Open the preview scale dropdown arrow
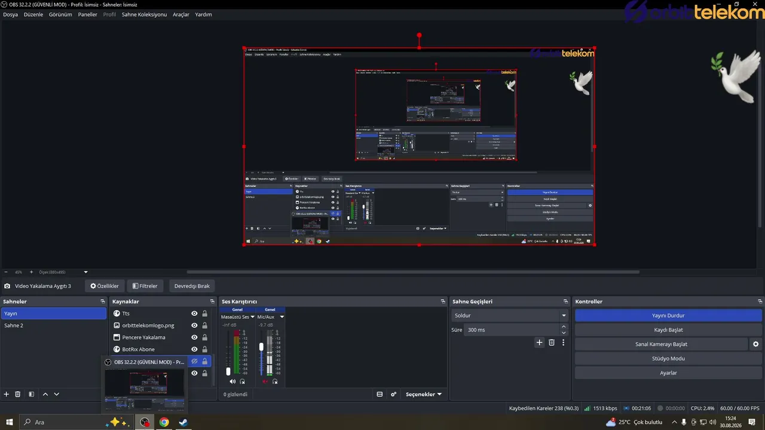765x430 pixels. [x=85, y=272]
